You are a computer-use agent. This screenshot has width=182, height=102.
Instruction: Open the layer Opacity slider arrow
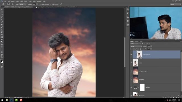click(151, 46)
